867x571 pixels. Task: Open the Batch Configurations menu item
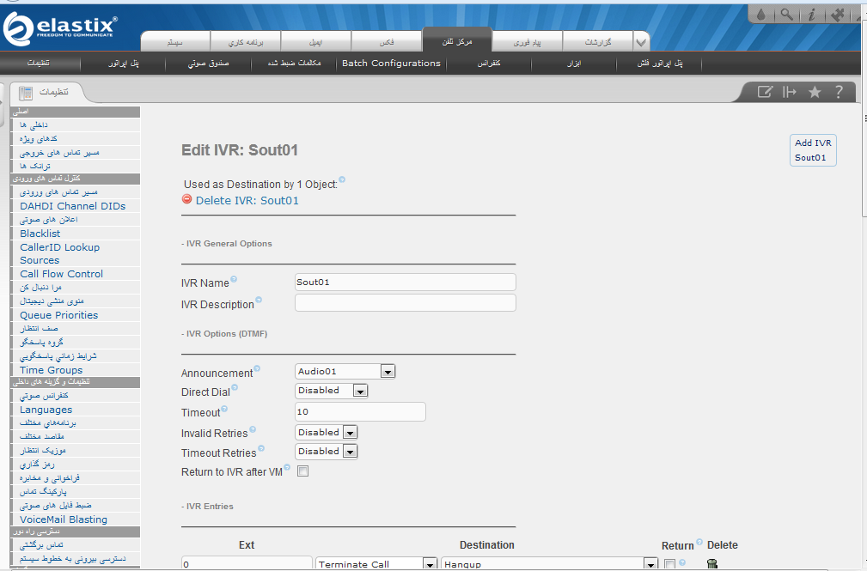pos(391,64)
